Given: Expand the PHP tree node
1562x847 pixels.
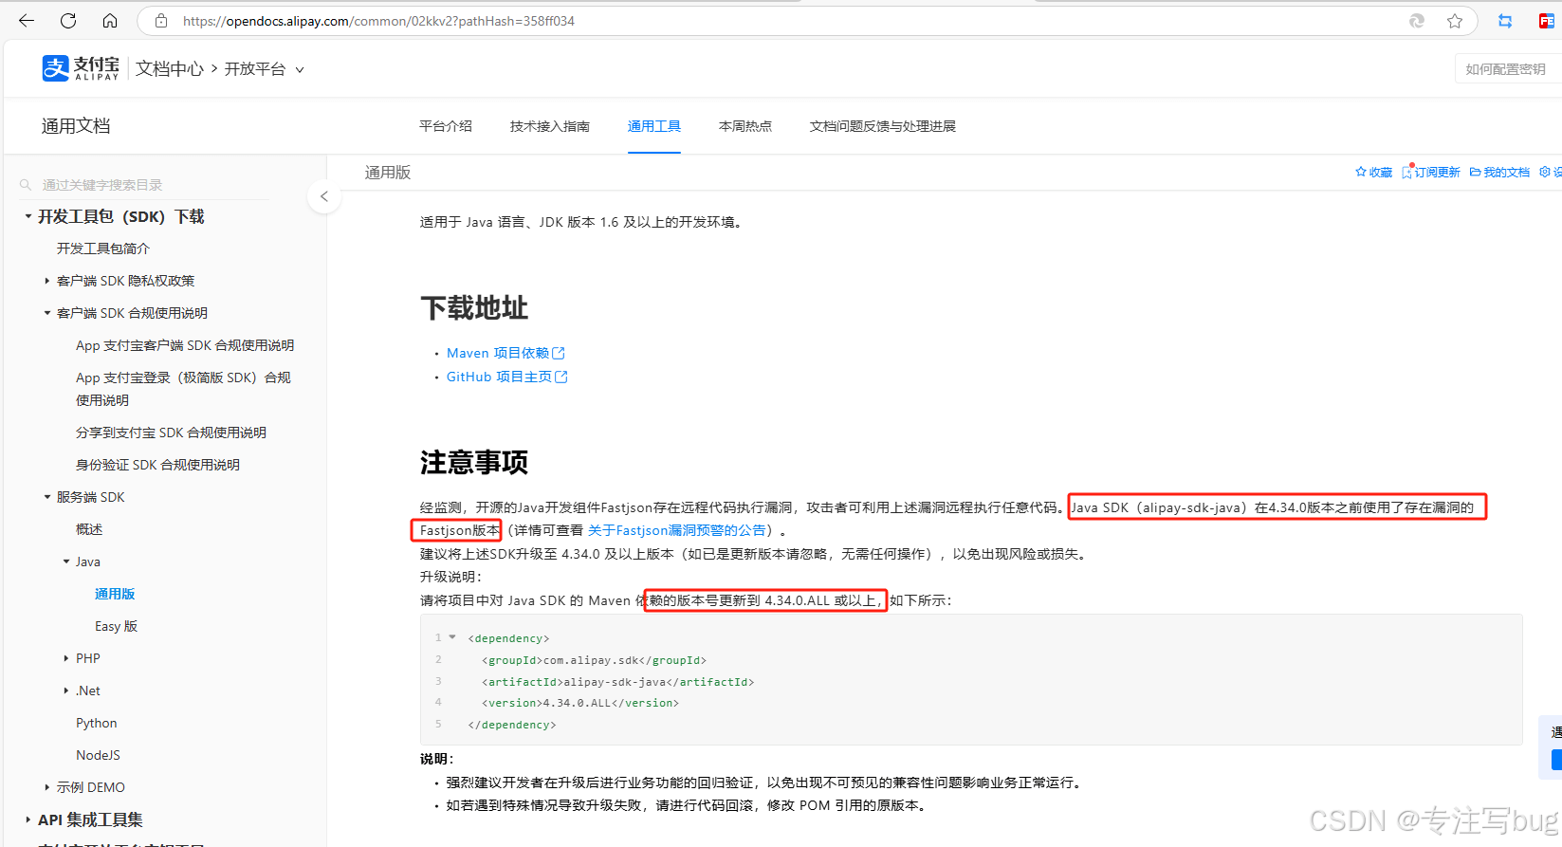Looking at the screenshot, I should (x=66, y=658).
